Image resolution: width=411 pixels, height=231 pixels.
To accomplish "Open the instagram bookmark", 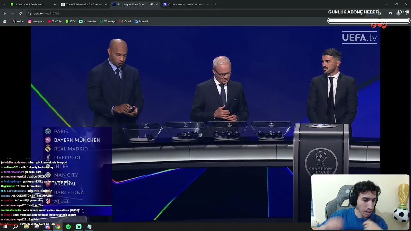I will pos(36,21).
